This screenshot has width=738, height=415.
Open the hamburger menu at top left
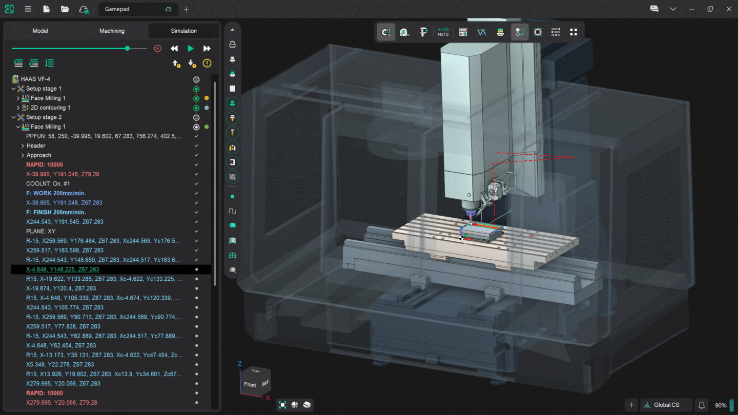(28, 9)
